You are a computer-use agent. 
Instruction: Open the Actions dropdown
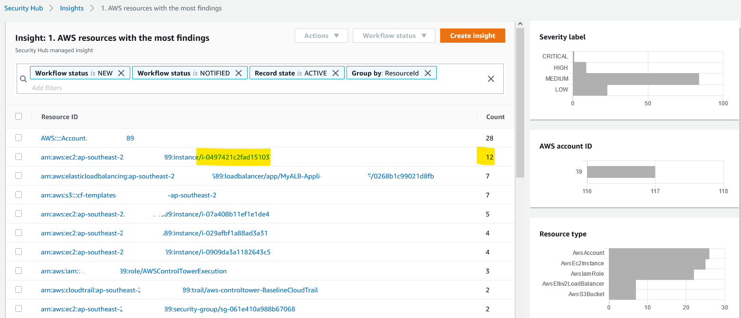coord(321,36)
